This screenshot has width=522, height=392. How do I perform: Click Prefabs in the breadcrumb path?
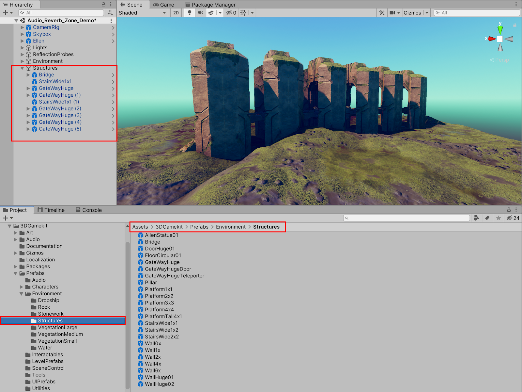[199, 227]
